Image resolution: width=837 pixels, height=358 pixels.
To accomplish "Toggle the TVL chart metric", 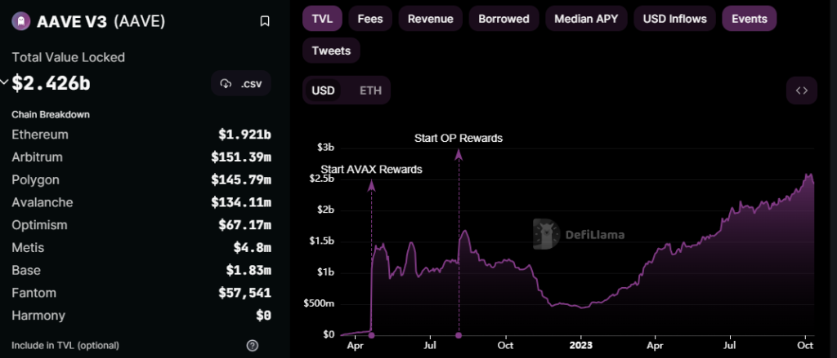I will (321, 18).
